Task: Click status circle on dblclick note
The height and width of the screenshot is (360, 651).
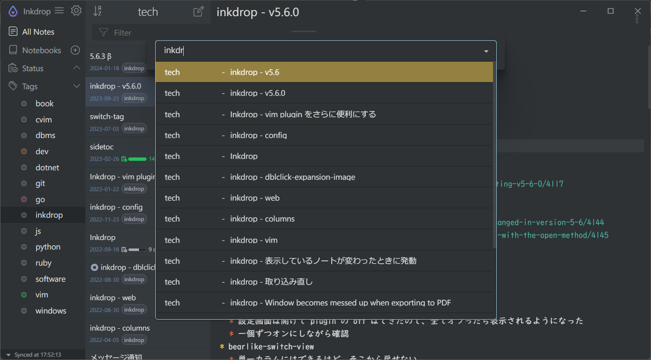Action: [x=94, y=268]
